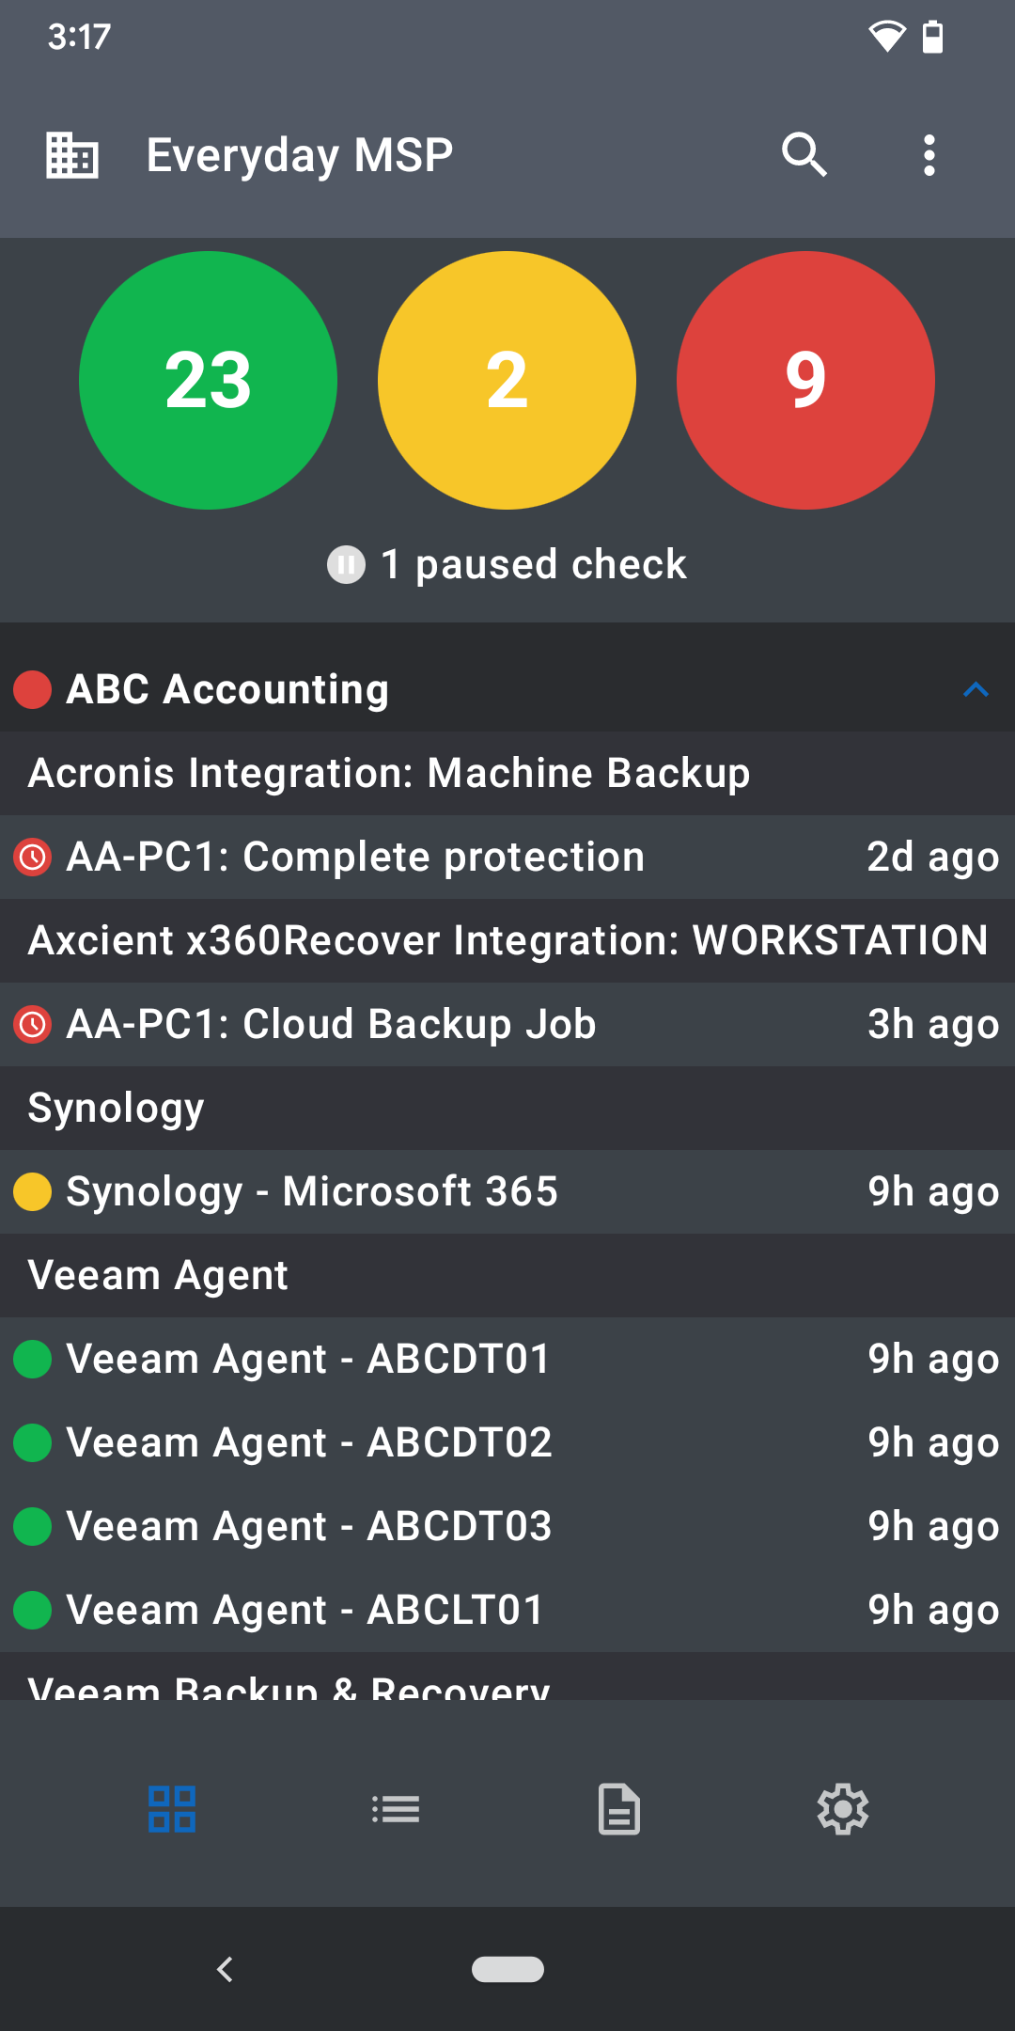Viewport: 1015px width, 2031px height.
Task: Select Synology - Microsoft 365 check
Action: pyautogui.click(x=312, y=1191)
